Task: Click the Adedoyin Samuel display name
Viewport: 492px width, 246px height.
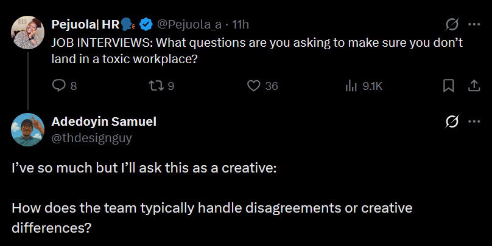Action: tap(104, 121)
